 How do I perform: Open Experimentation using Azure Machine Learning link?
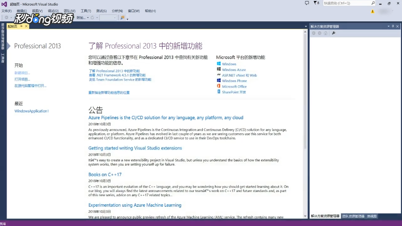pos(135,205)
